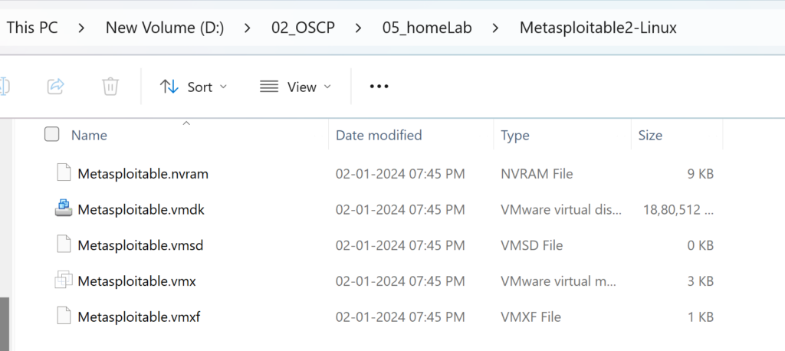Click the Metasploitable2-Linux breadcrumb segment
The width and height of the screenshot is (785, 351).
[x=598, y=28]
